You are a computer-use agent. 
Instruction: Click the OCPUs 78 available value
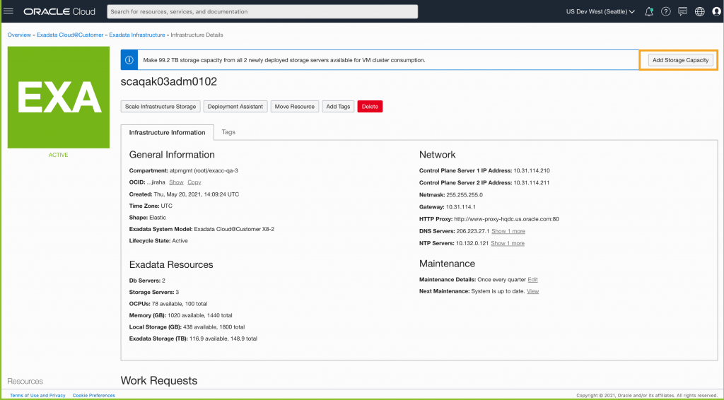click(x=165, y=304)
